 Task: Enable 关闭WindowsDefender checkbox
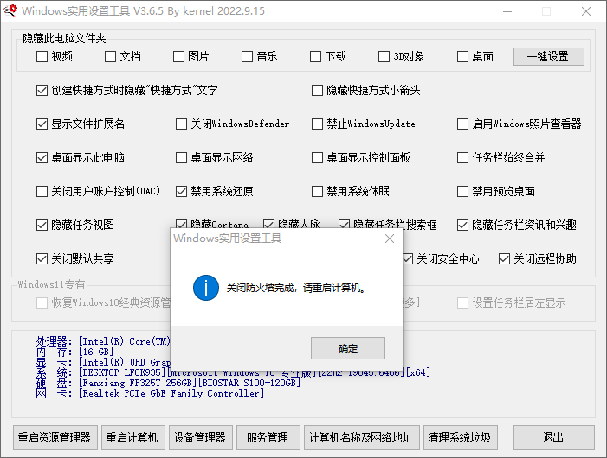[x=181, y=124]
